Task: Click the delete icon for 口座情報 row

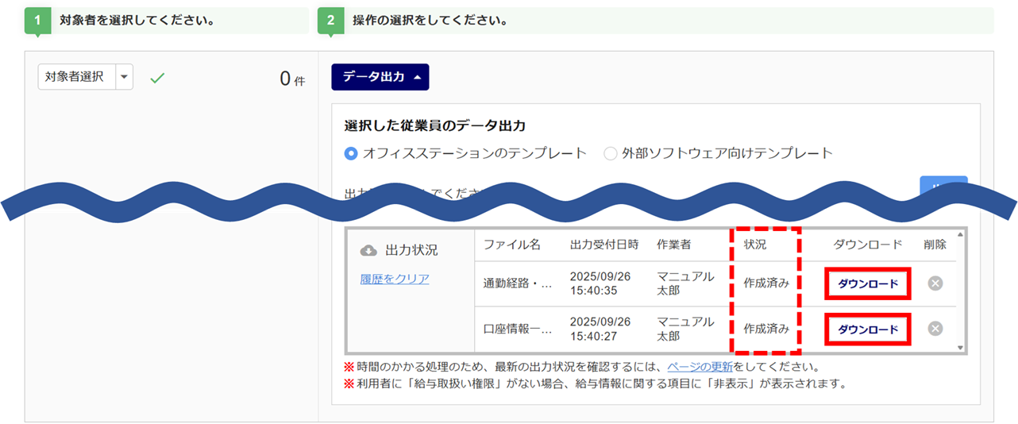Action: pyautogui.click(x=935, y=329)
